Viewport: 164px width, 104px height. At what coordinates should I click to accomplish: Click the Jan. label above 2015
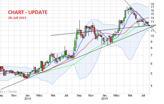(105, 96)
